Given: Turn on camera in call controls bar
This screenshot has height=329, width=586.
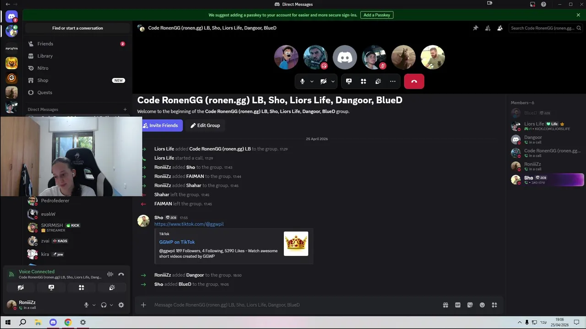Looking at the screenshot, I should [x=323, y=81].
